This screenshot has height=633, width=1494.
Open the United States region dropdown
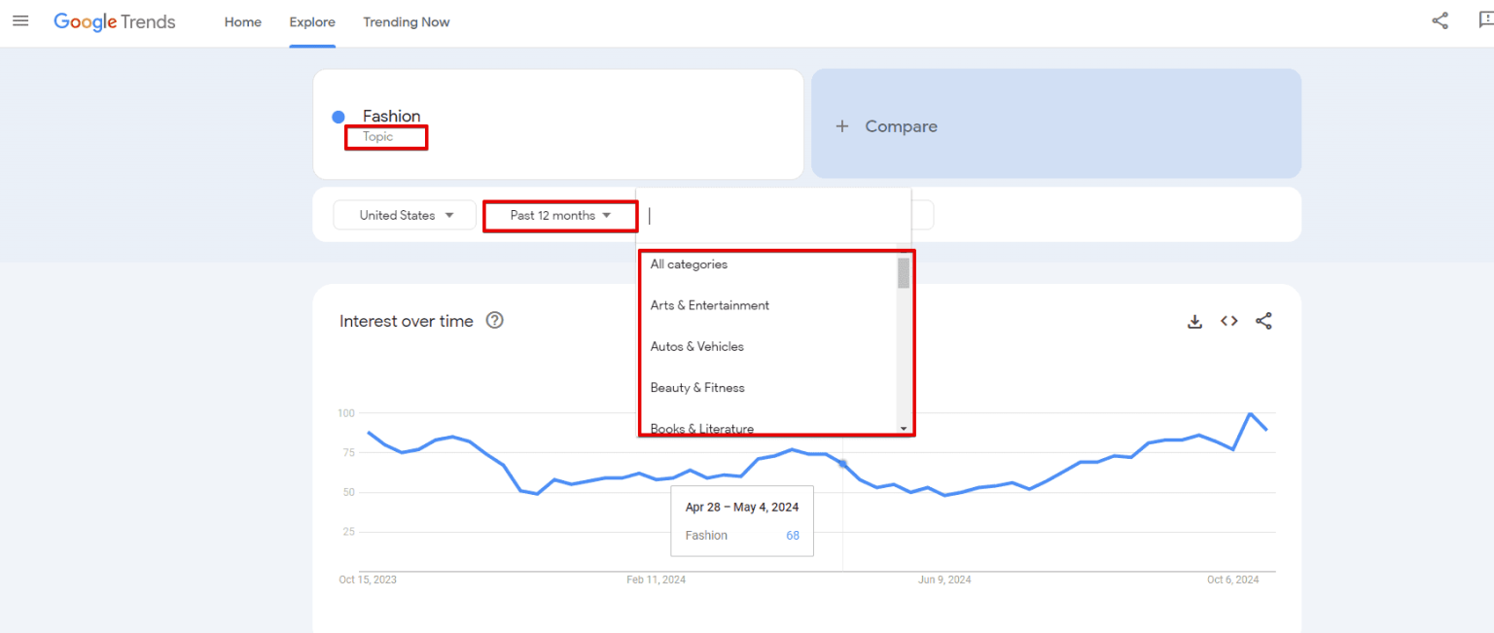(x=404, y=215)
